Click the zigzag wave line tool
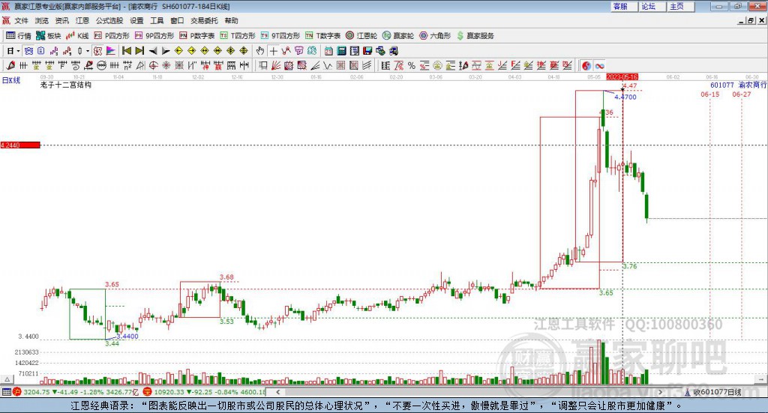Image resolution: width=768 pixels, height=413 pixels. 328,65
